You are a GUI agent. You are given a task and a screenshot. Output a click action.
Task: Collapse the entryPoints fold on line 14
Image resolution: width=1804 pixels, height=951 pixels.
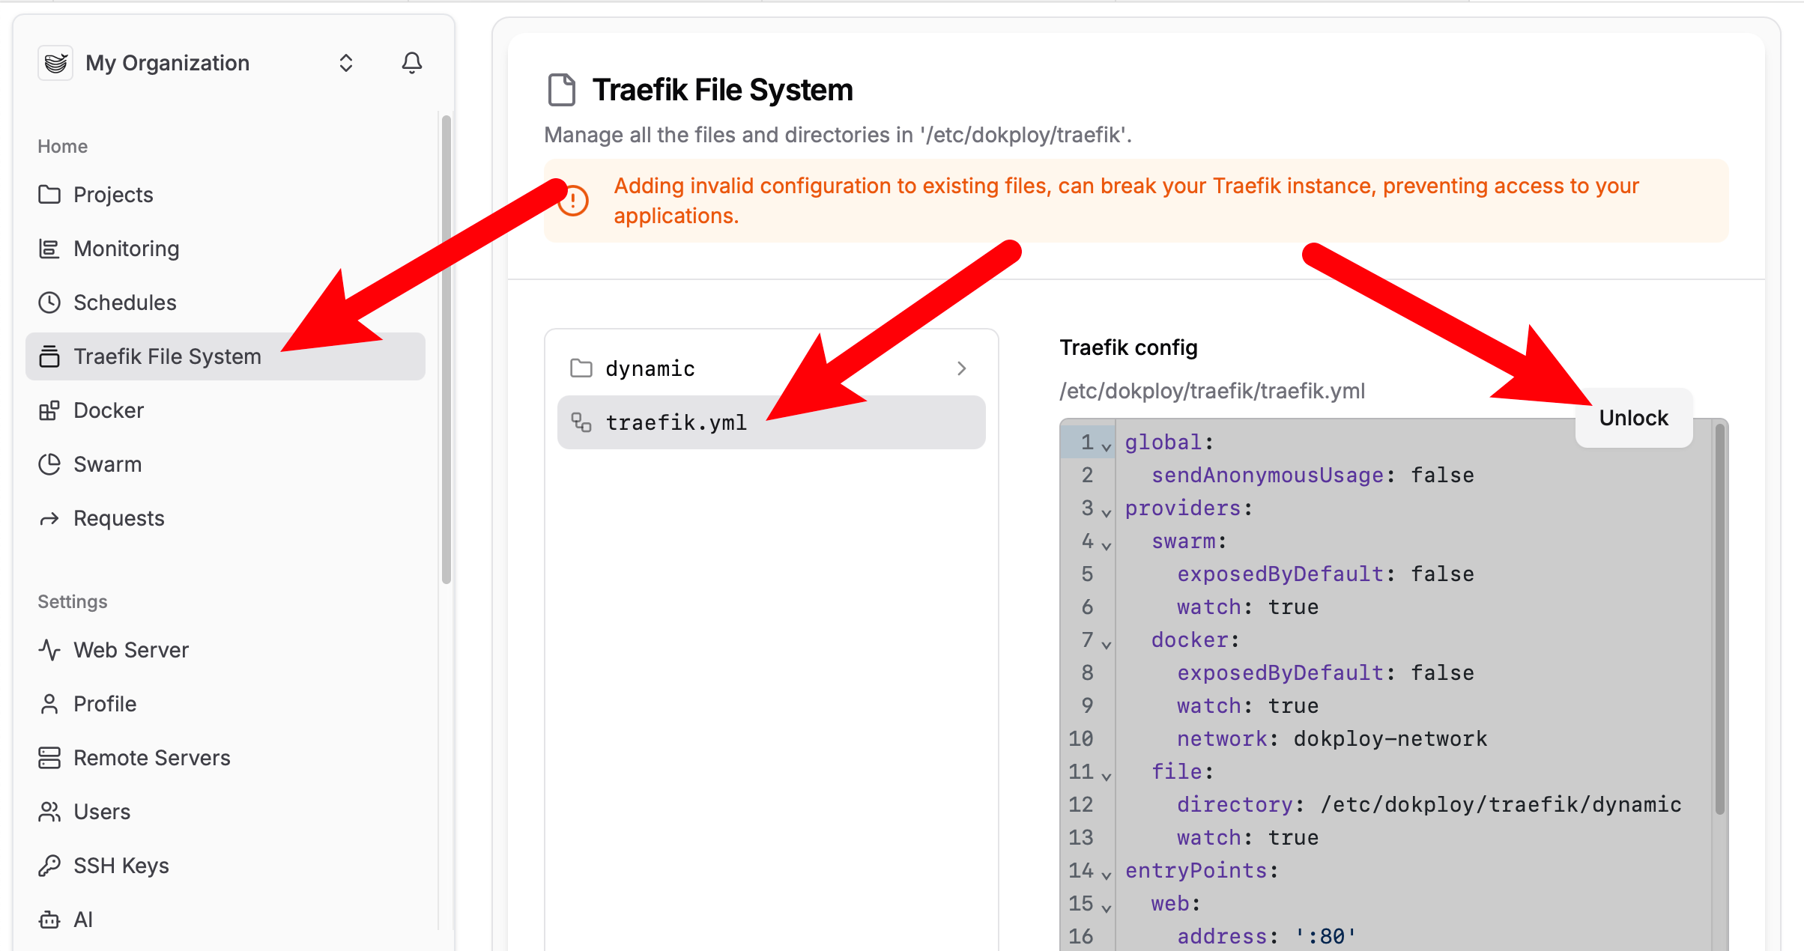[1106, 875]
